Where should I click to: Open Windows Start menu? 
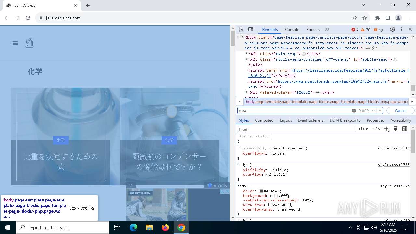(x=7, y=227)
